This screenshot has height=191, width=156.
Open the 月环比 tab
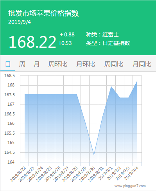[86, 64]
